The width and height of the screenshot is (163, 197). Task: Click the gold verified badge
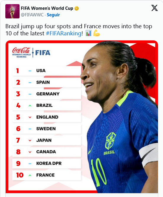[76, 8]
